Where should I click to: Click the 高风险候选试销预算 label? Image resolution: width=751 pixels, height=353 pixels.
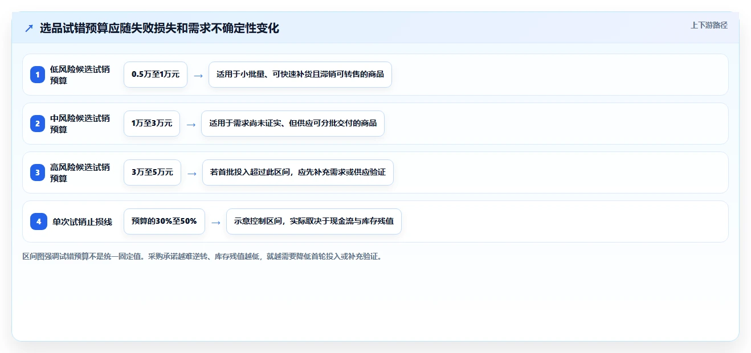[x=80, y=173]
